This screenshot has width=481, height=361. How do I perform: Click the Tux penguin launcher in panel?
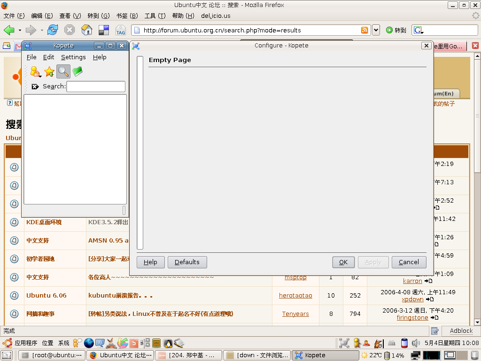(168, 343)
